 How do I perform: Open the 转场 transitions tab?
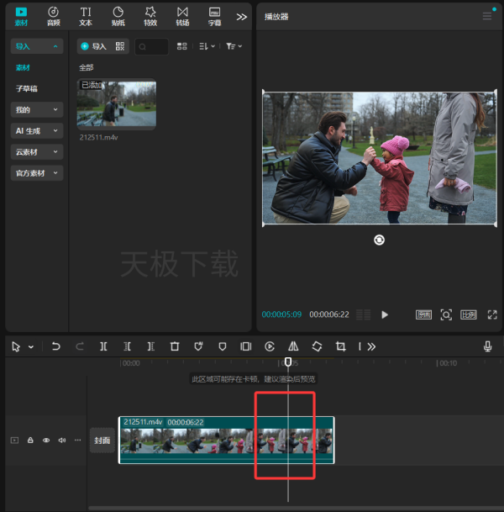(x=182, y=17)
